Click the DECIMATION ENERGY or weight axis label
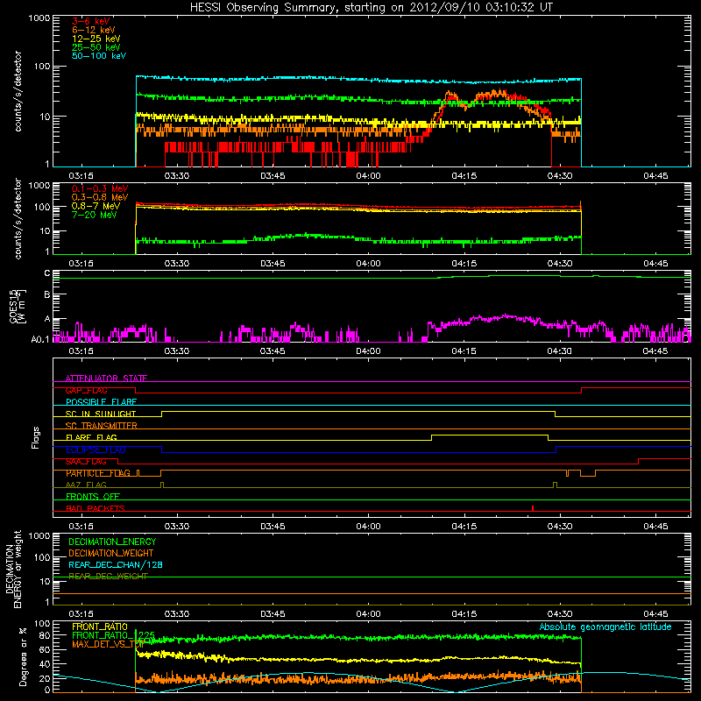Image resolution: width=701 pixels, height=701 pixels. (x=13, y=569)
